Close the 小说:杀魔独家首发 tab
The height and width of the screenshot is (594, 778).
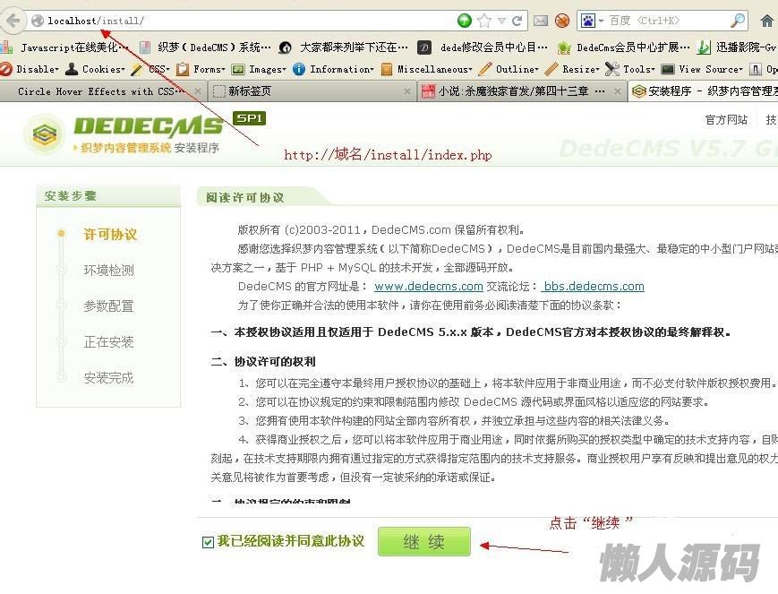coord(617,91)
